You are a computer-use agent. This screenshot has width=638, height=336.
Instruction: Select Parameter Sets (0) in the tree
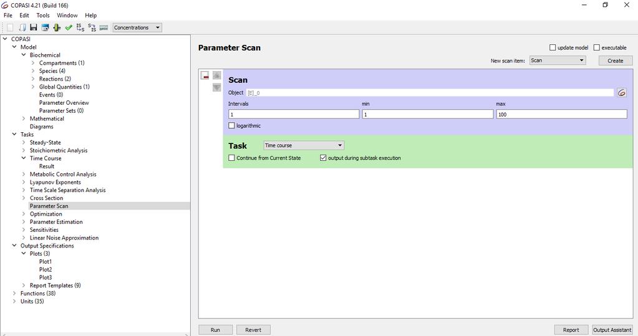pyautogui.click(x=62, y=110)
